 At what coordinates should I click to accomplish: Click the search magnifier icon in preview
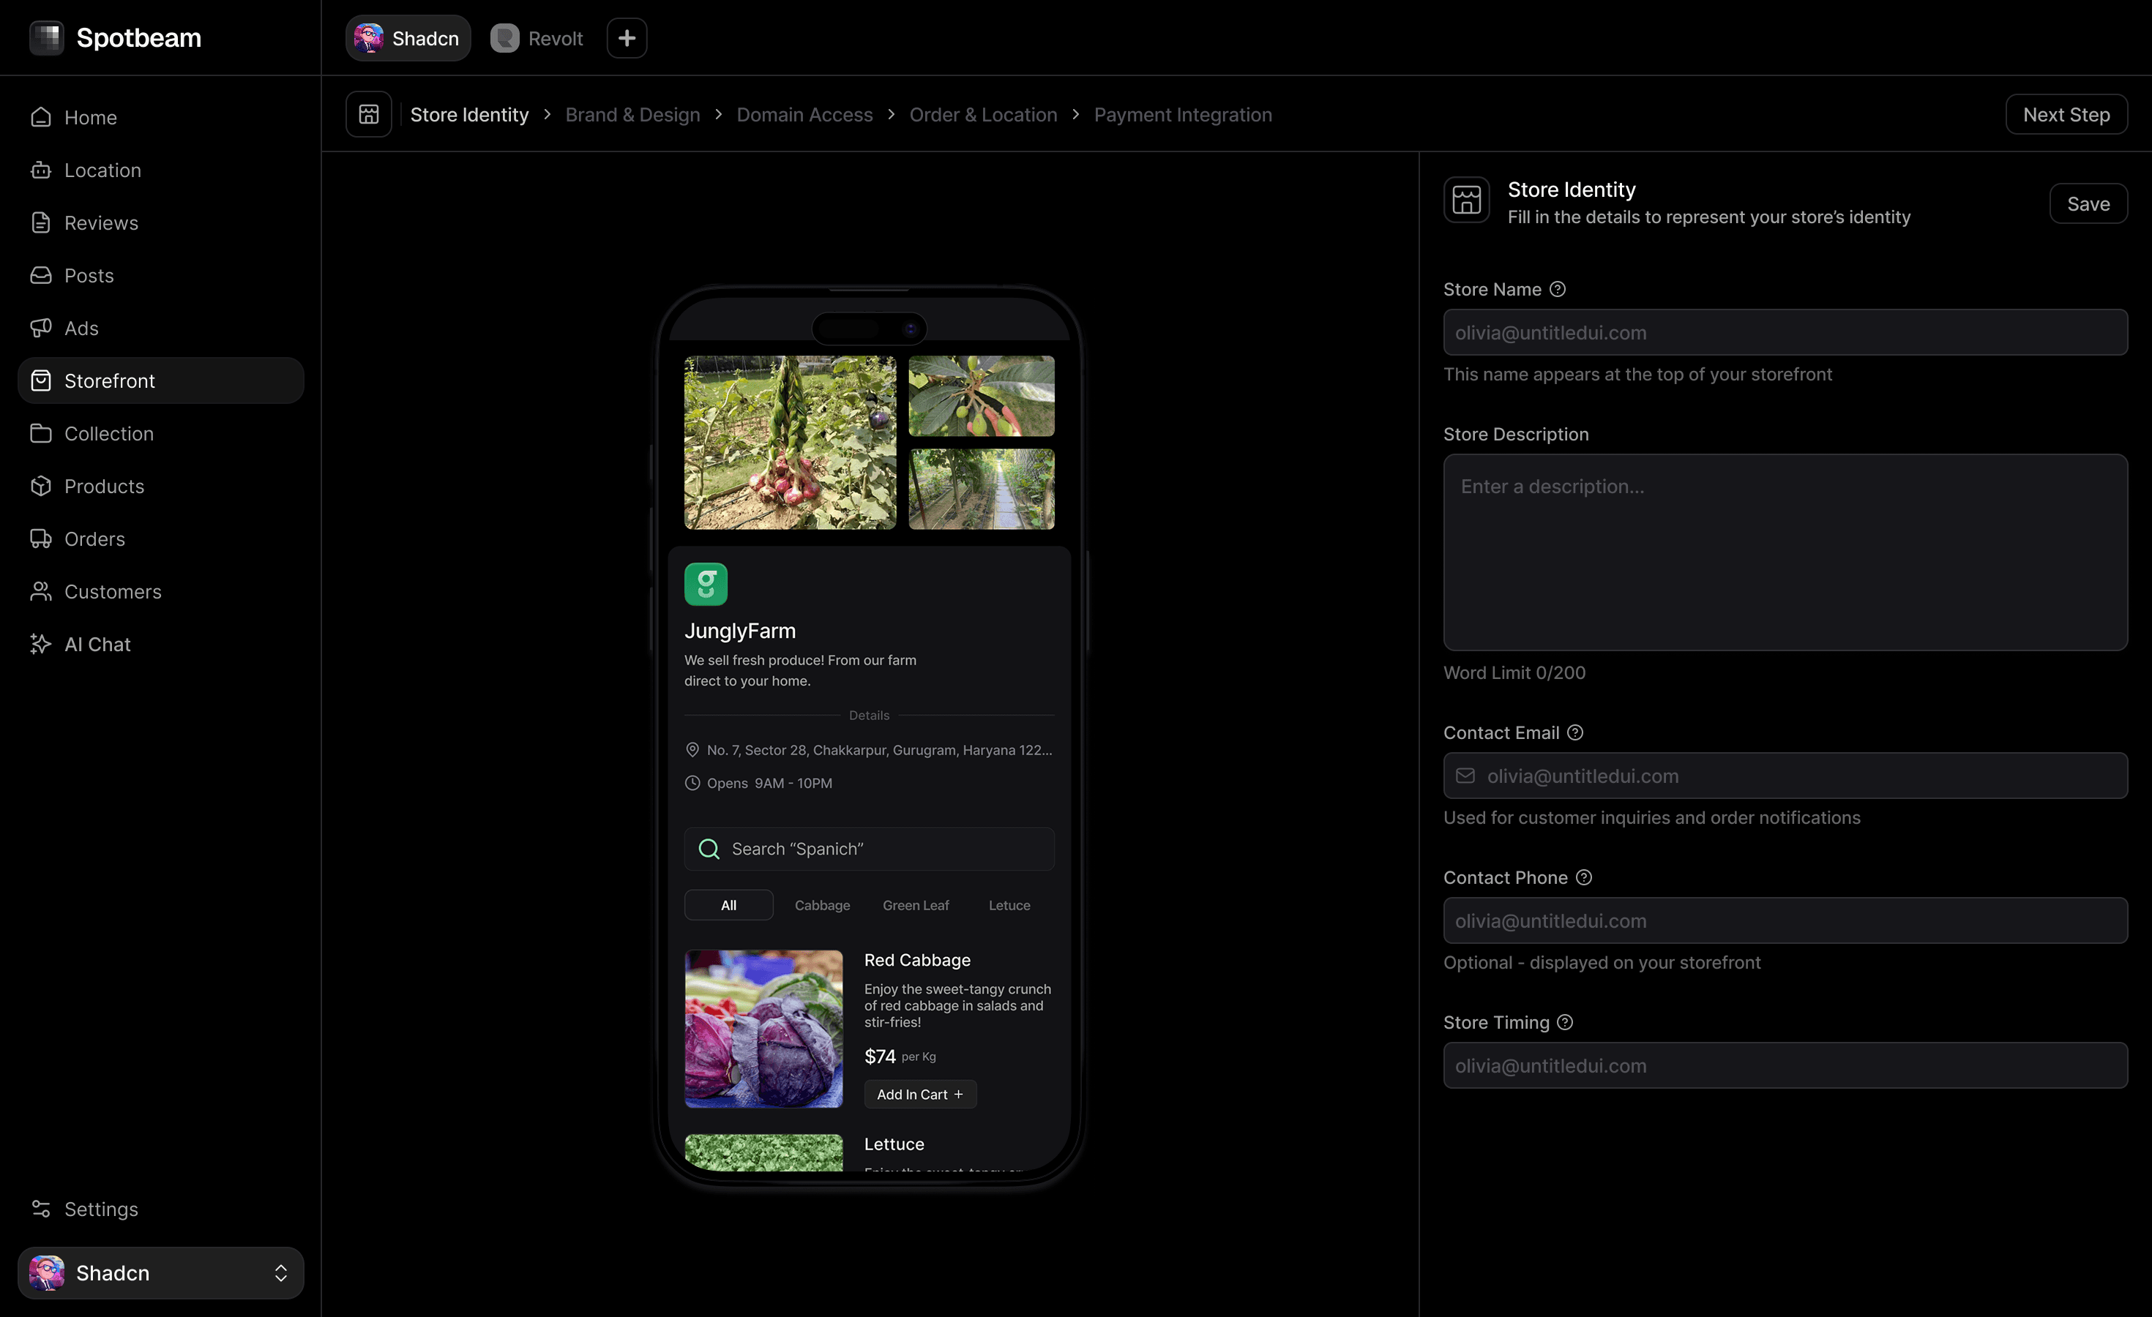[709, 848]
